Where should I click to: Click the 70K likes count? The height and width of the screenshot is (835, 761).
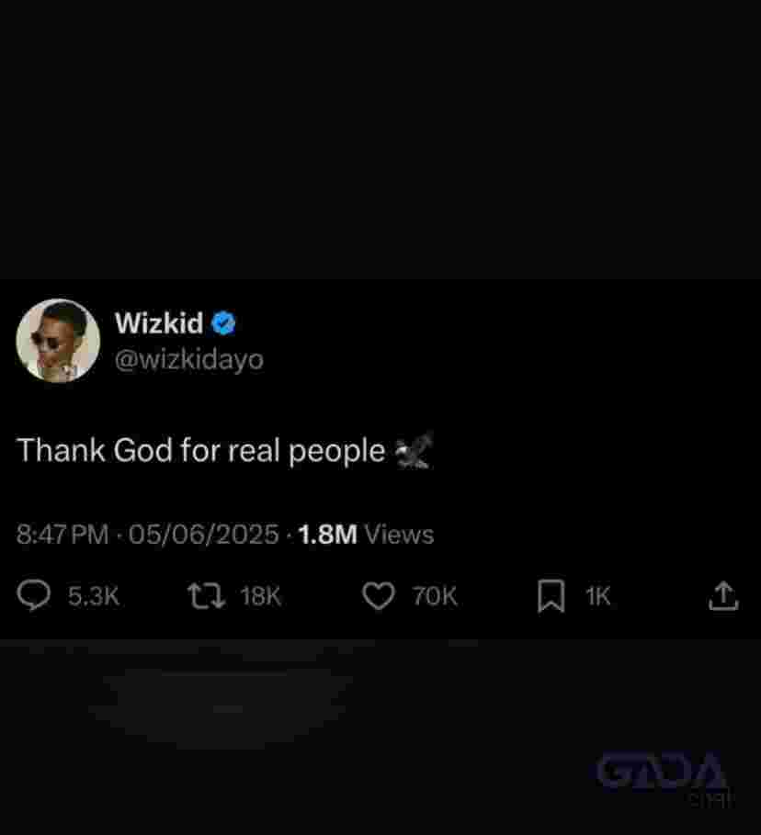point(435,596)
